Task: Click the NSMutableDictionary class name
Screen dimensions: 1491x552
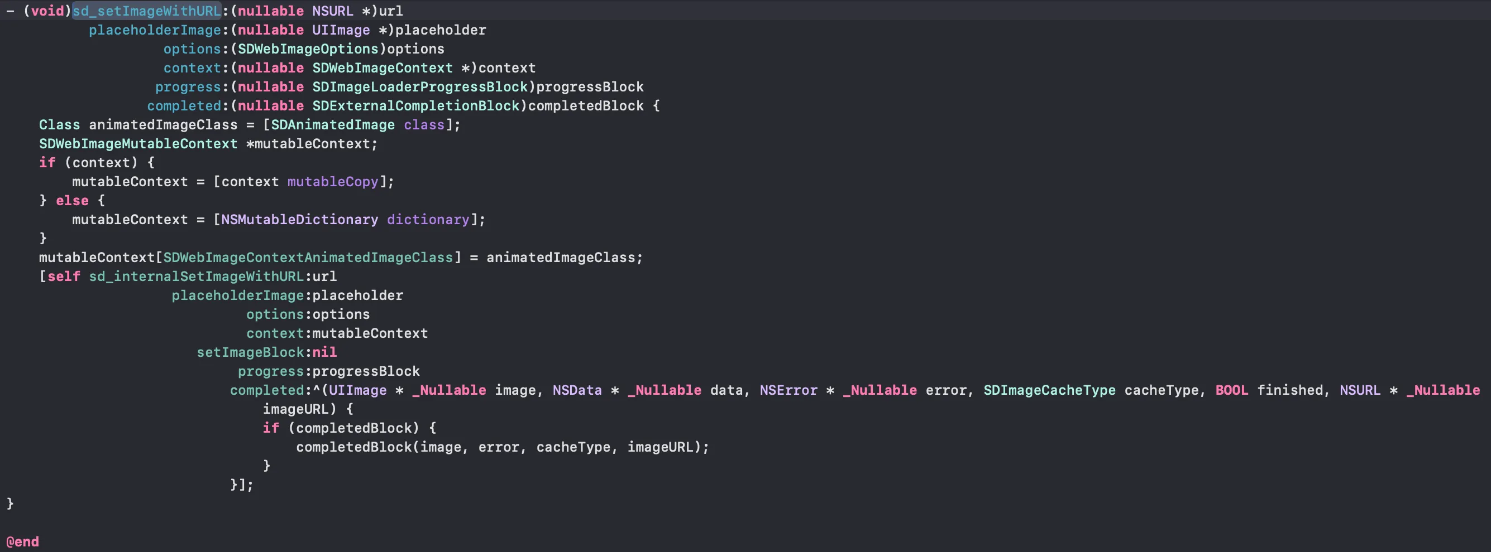Action: pos(300,220)
